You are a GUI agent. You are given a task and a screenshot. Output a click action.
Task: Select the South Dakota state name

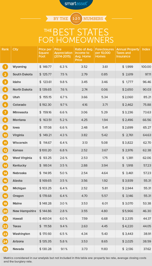coord(23,74)
